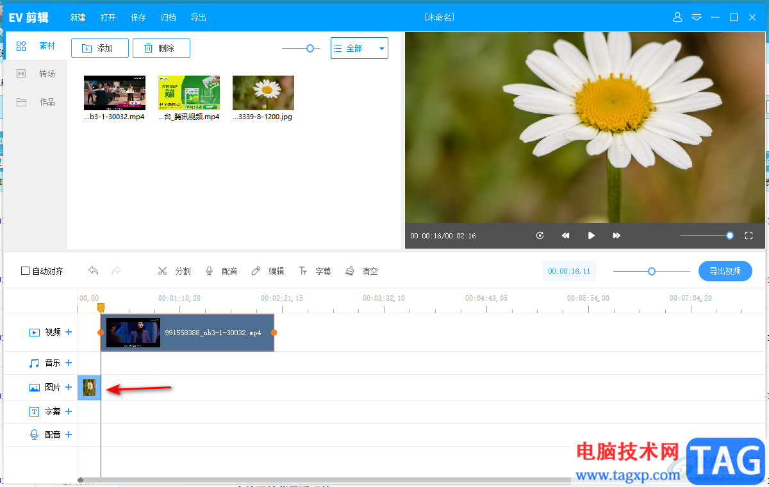
Task: Click the clip's left orange trim handle
Action: [x=101, y=333]
